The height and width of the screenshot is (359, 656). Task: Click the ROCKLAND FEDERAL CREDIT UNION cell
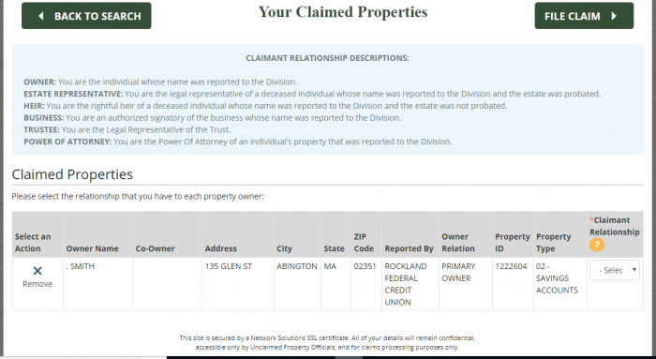tap(406, 284)
